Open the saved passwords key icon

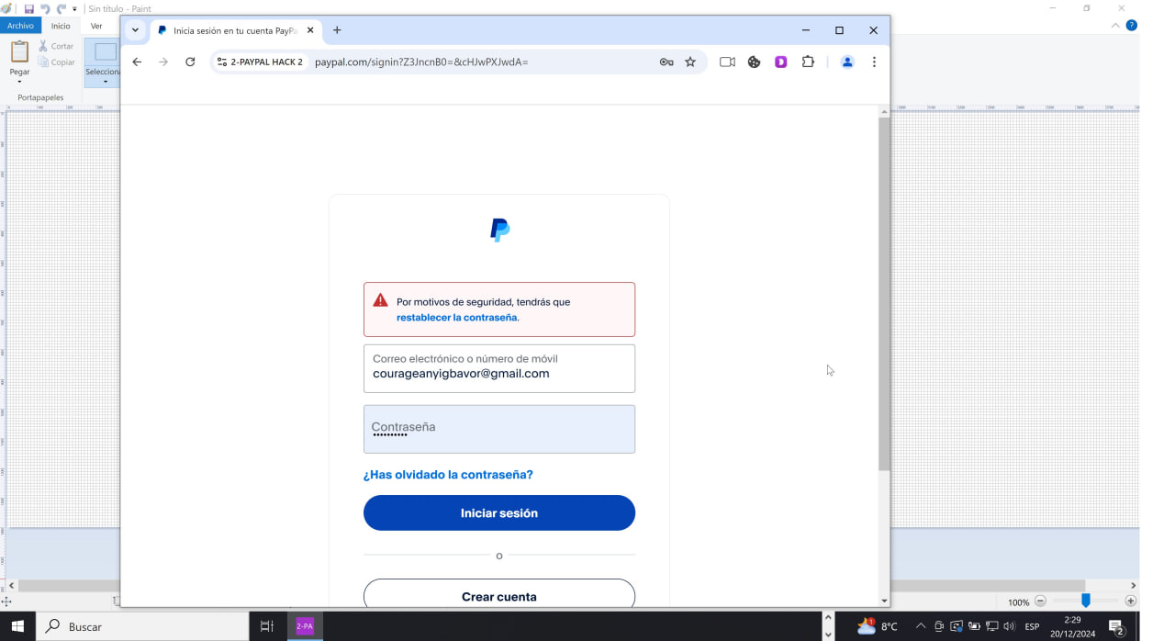click(666, 62)
